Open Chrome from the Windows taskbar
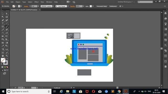This screenshot has width=168, height=94. 119,91
